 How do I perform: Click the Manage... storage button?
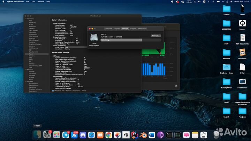[156, 36]
